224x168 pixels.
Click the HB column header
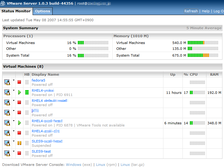tap(27, 74)
